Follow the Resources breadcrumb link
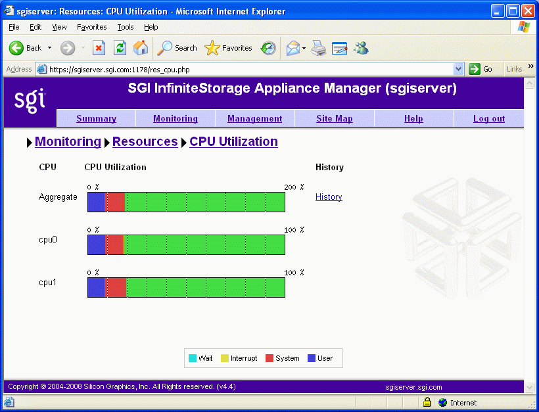Viewport: 539px width, 412px height. pyautogui.click(x=145, y=141)
